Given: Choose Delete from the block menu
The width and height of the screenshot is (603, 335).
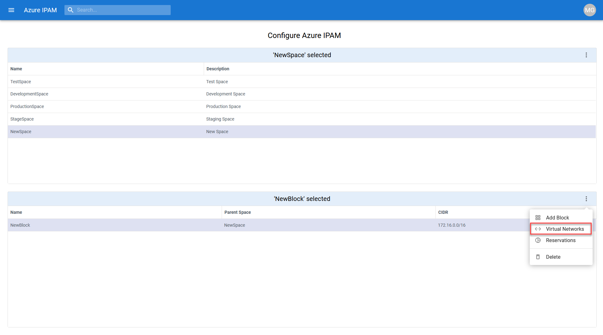Looking at the screenshot, I should click(x=561, y=257).
